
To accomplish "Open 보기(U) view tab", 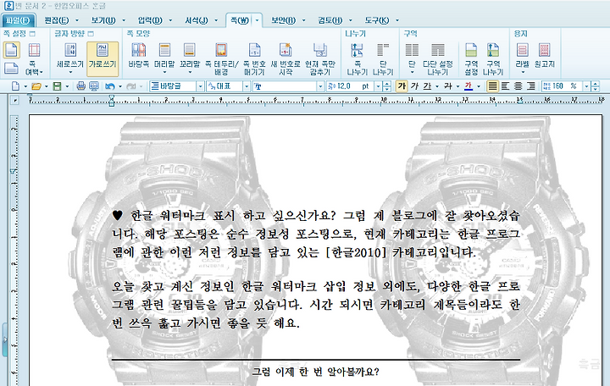I will [103, 20].
